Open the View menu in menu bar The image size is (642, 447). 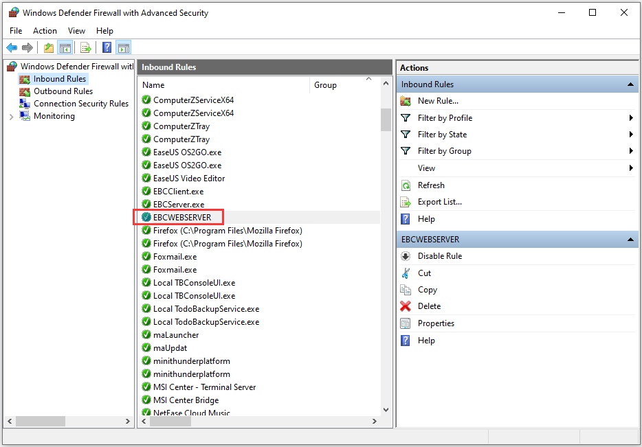coord(76,31)
